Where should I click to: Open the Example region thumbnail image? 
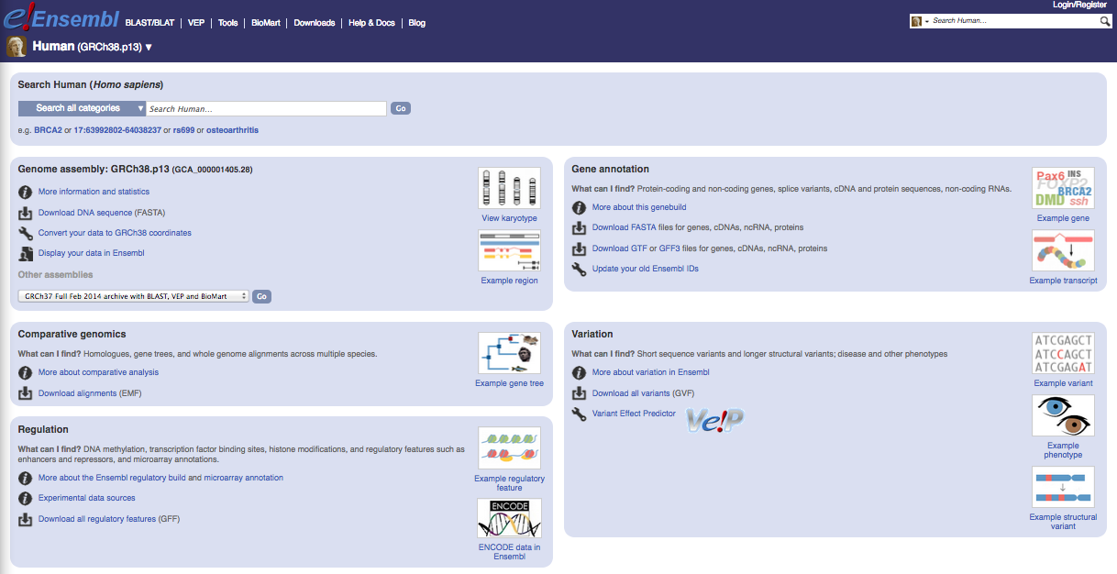509,250
